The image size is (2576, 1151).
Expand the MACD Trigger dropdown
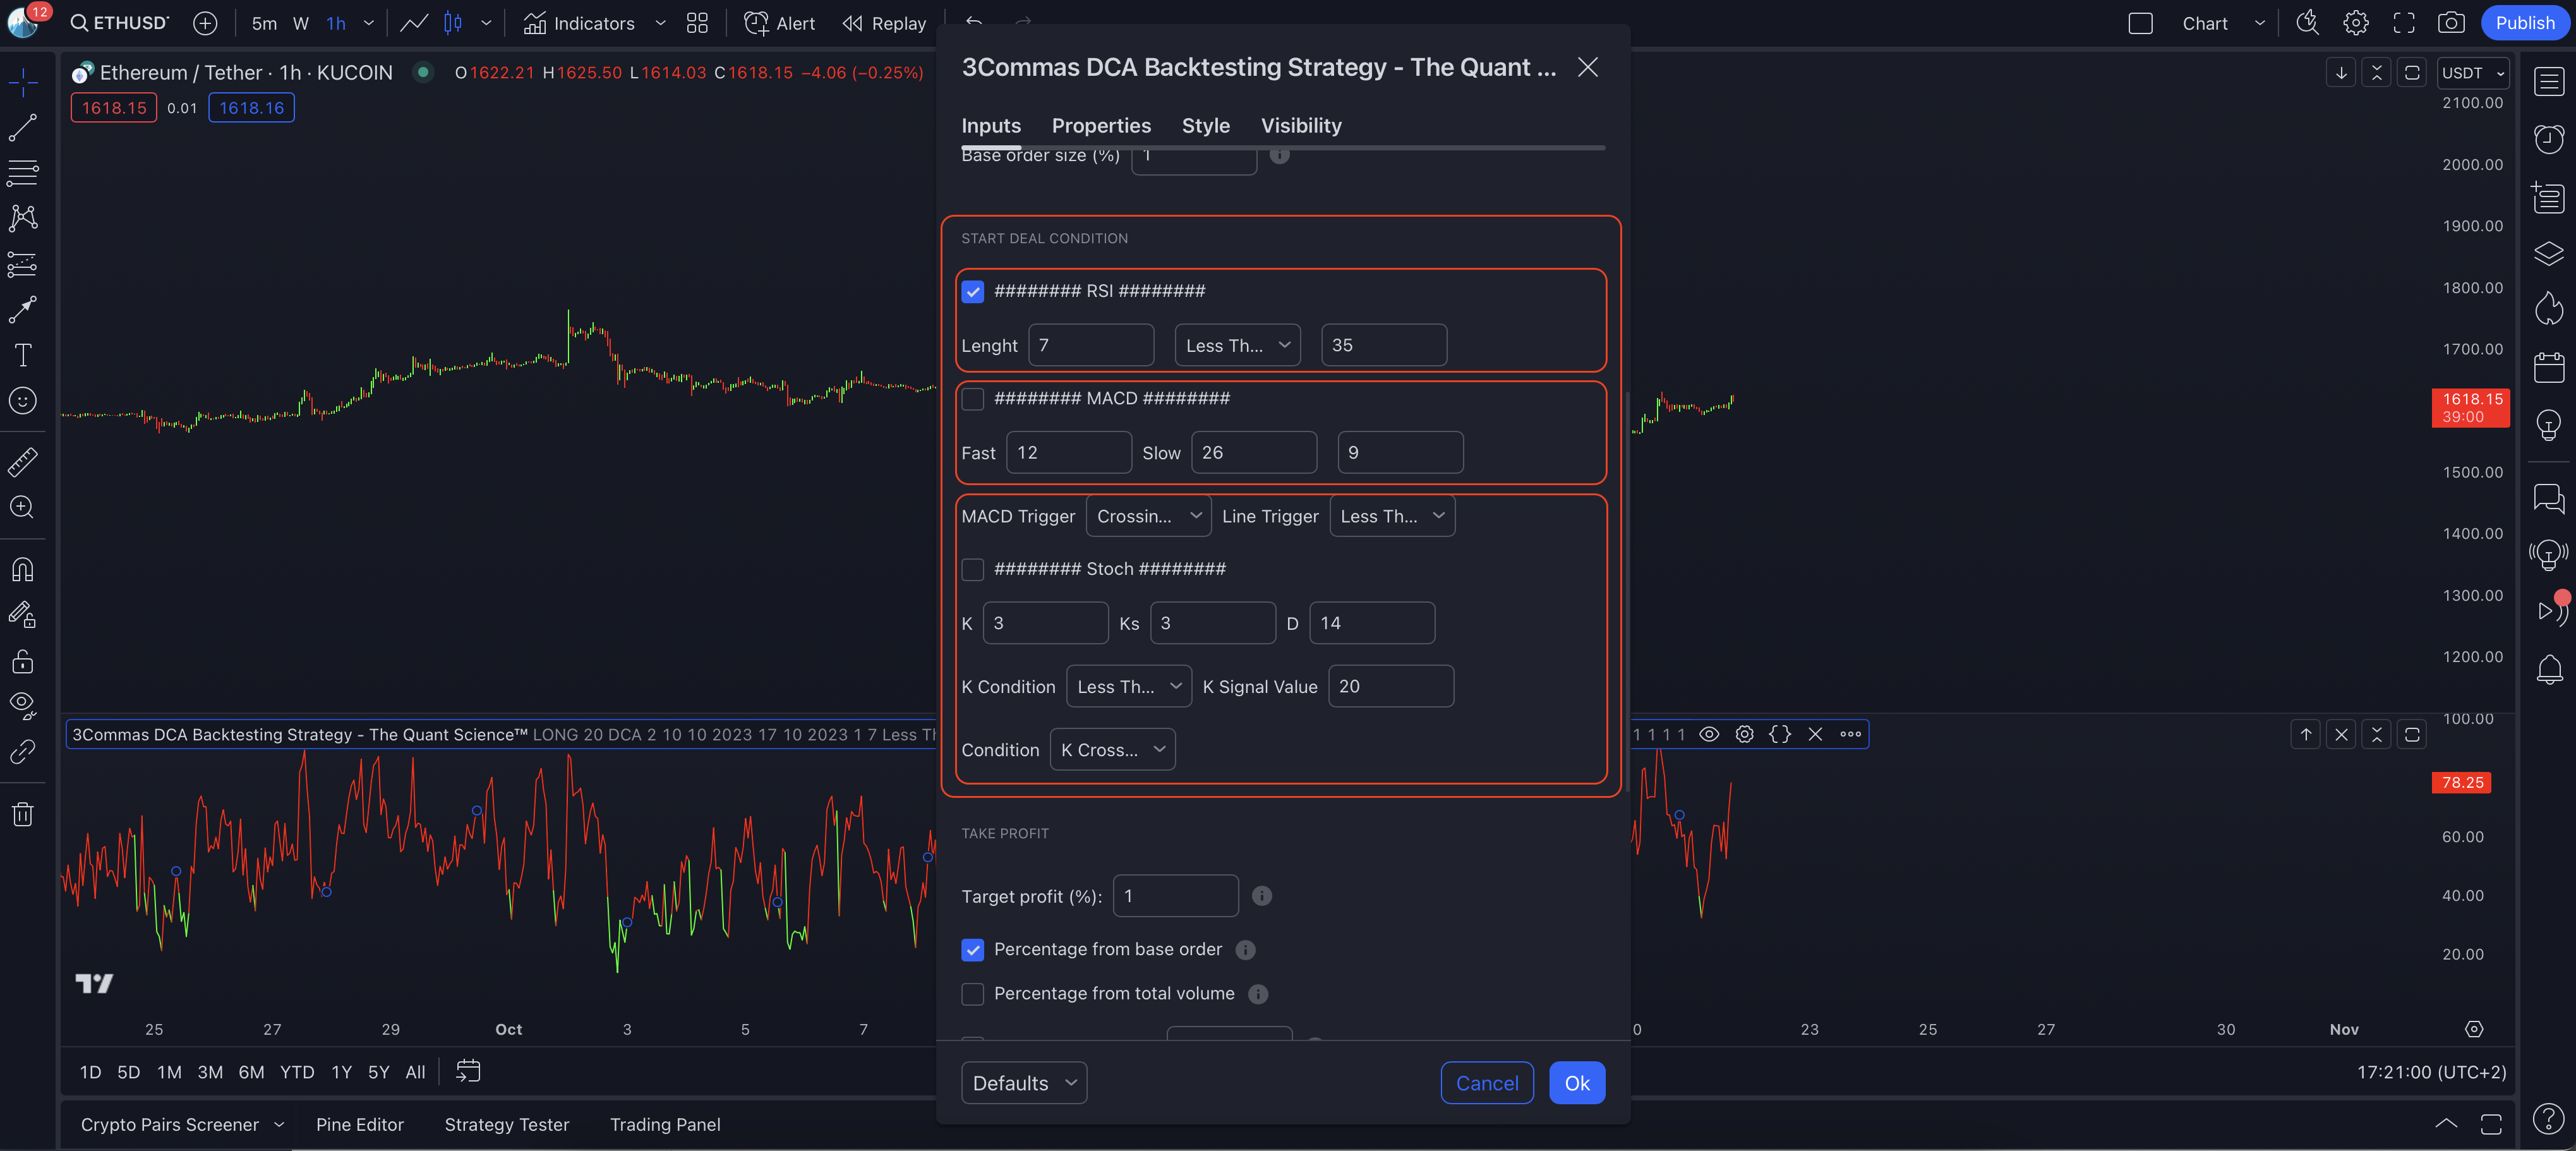1148,516
